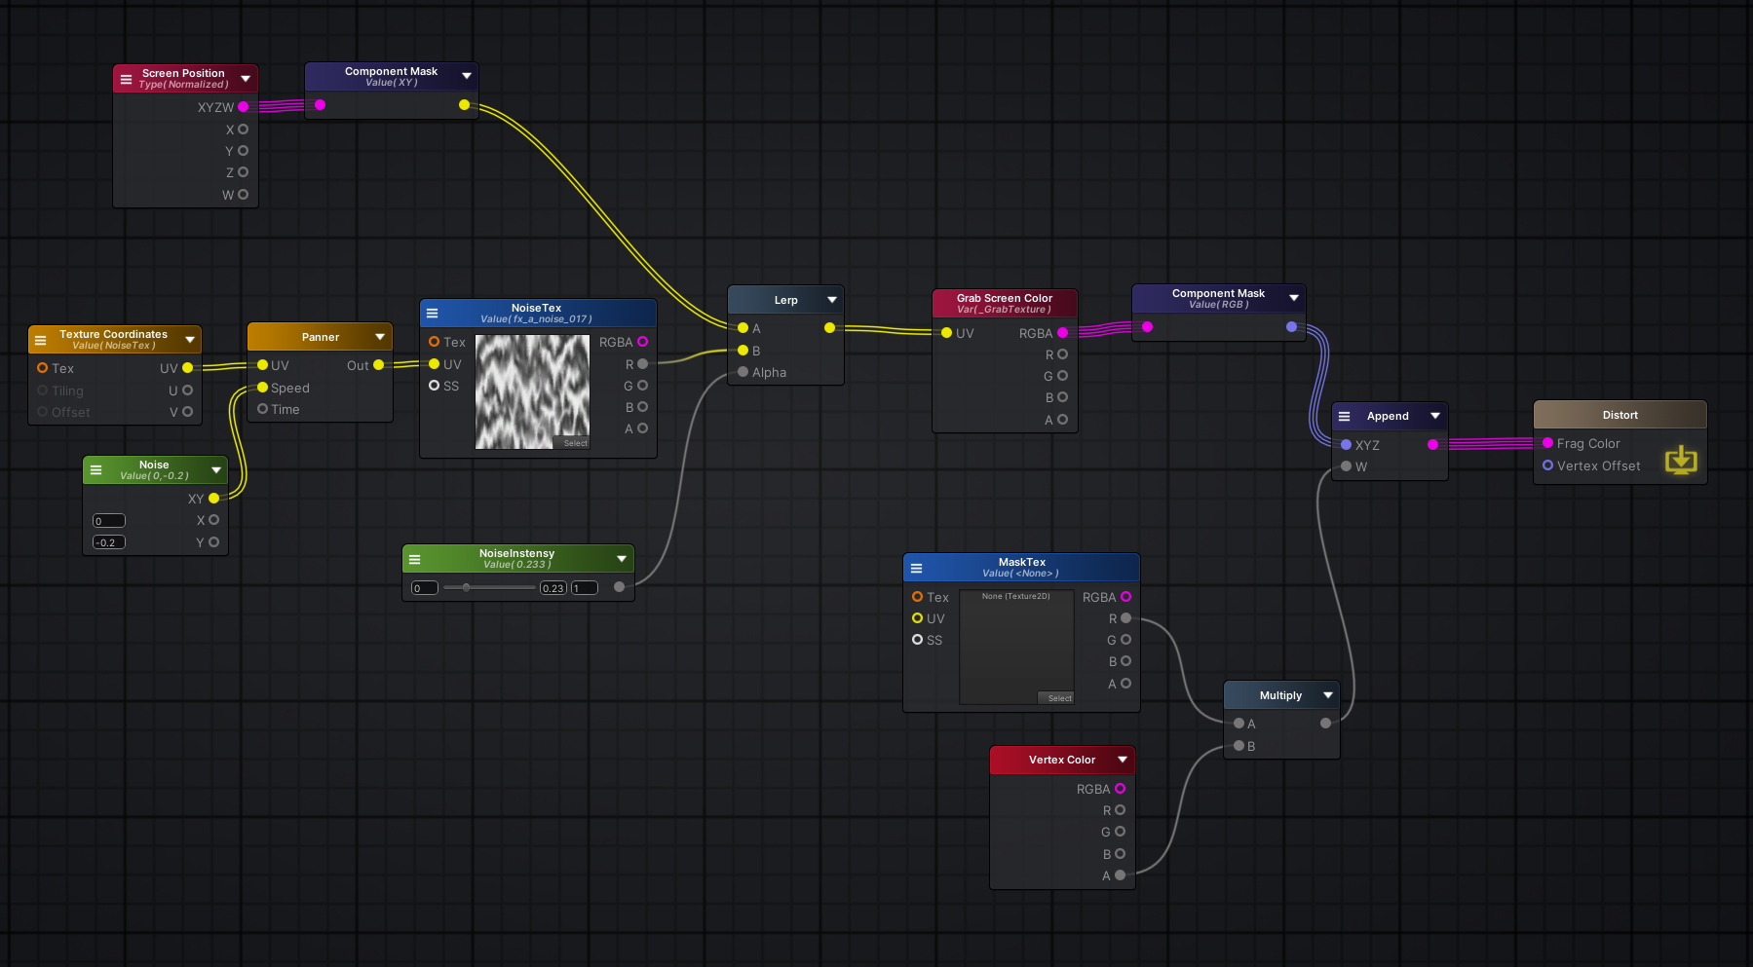Open the Panner node dropdown arrow
The image size is (1753, 967).
[x=380, y=337]
